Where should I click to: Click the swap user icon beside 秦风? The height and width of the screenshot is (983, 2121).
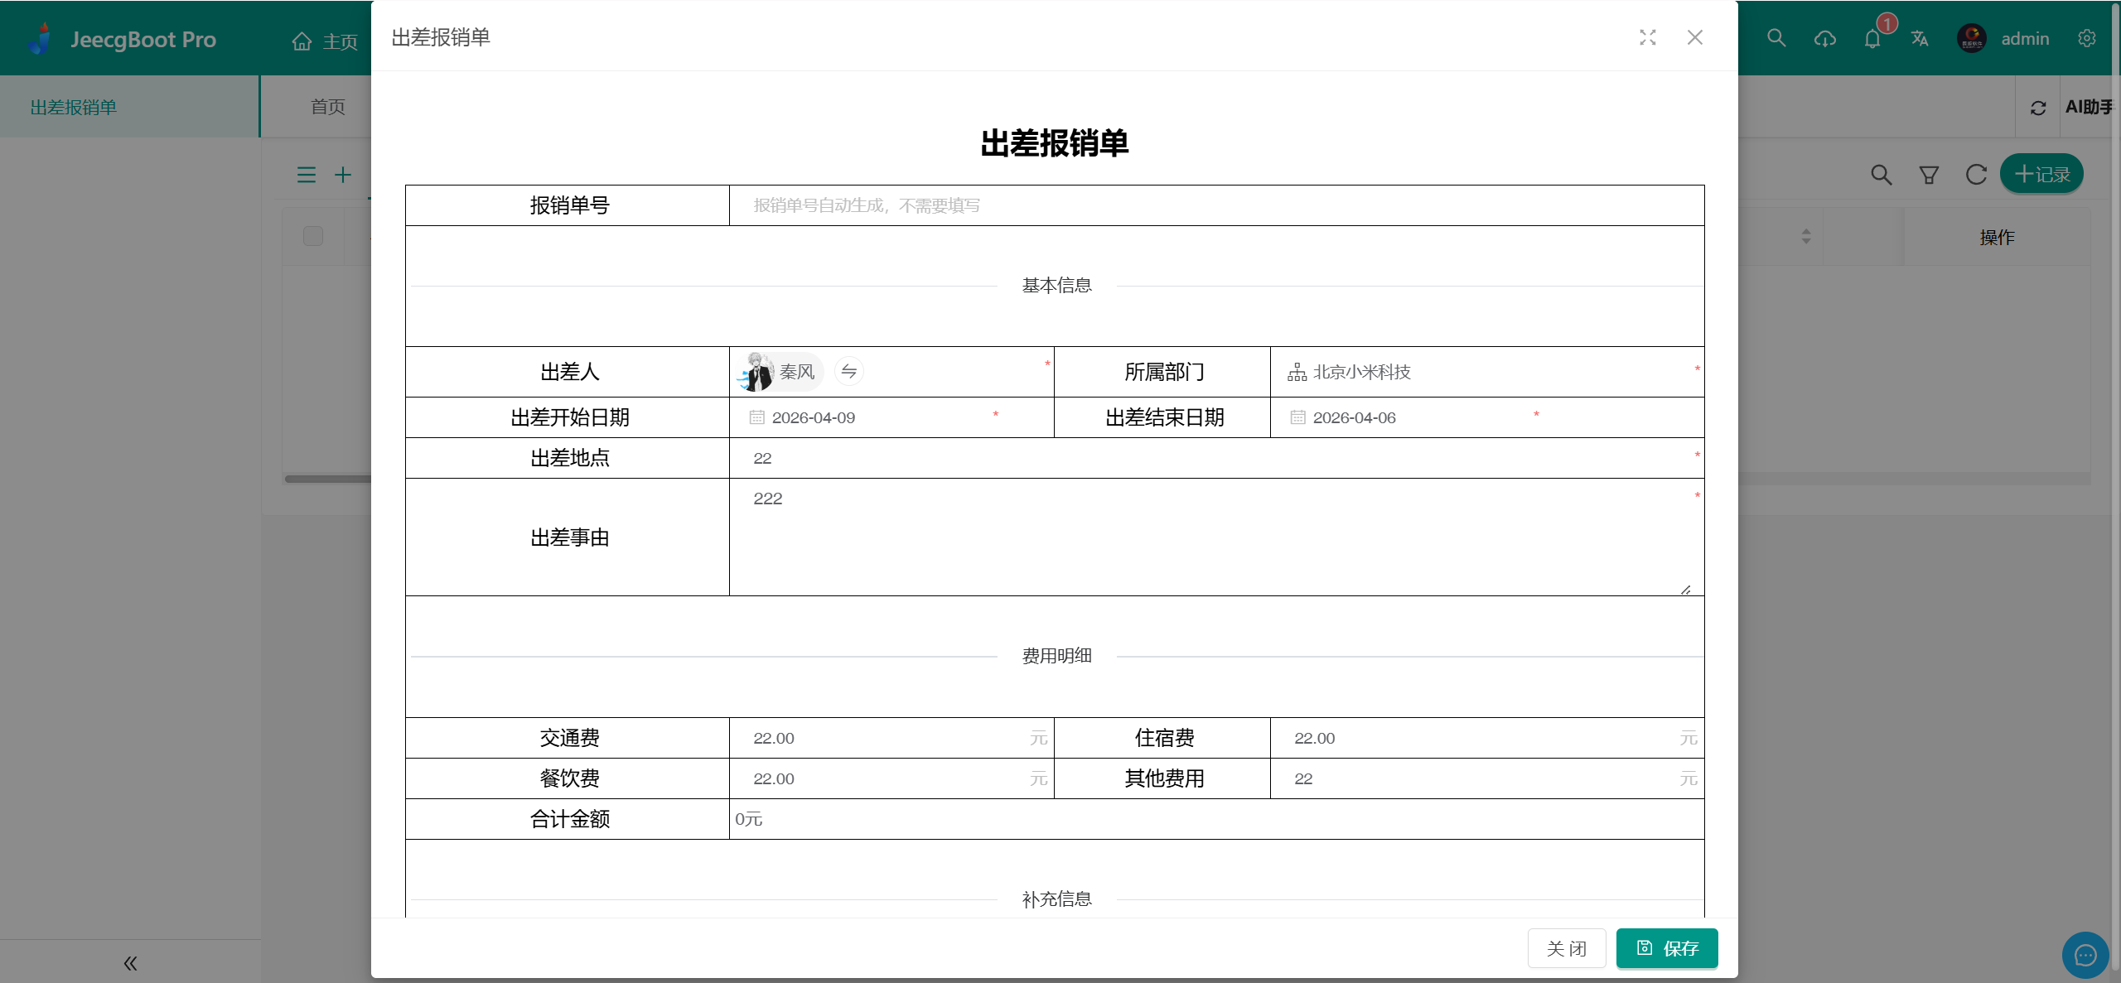848,371
